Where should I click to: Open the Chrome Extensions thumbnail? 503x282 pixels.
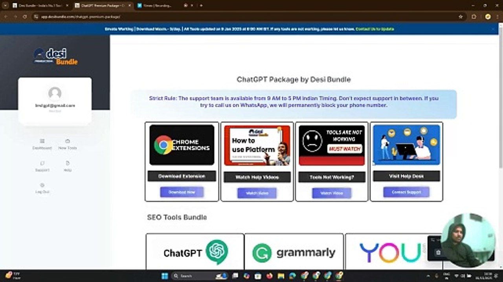click(x=182, y=145)
